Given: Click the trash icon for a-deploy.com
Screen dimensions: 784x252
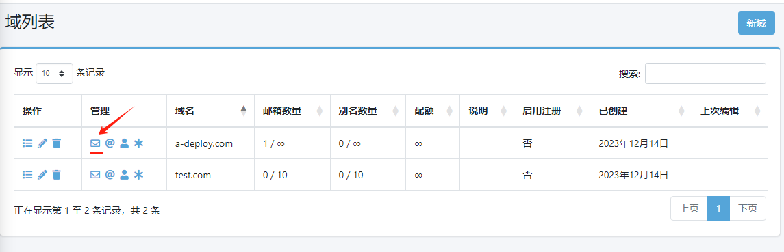Looking at the screenshot, I should [x=57, y=143].
